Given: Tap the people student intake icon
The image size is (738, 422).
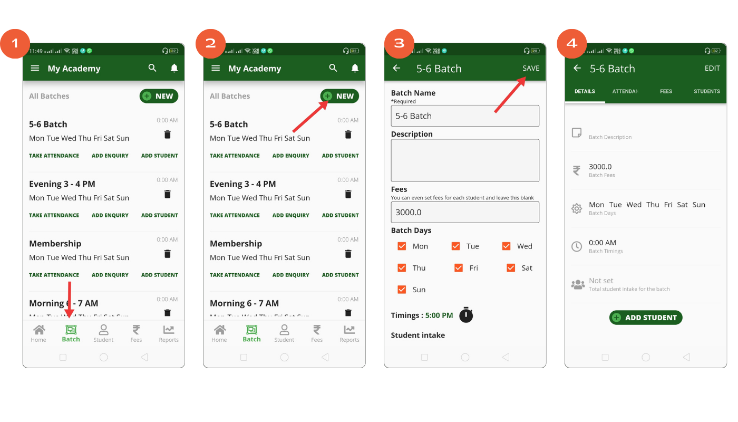Looking at the screenshot, I should pyautogui.click(x=578, y=285).
